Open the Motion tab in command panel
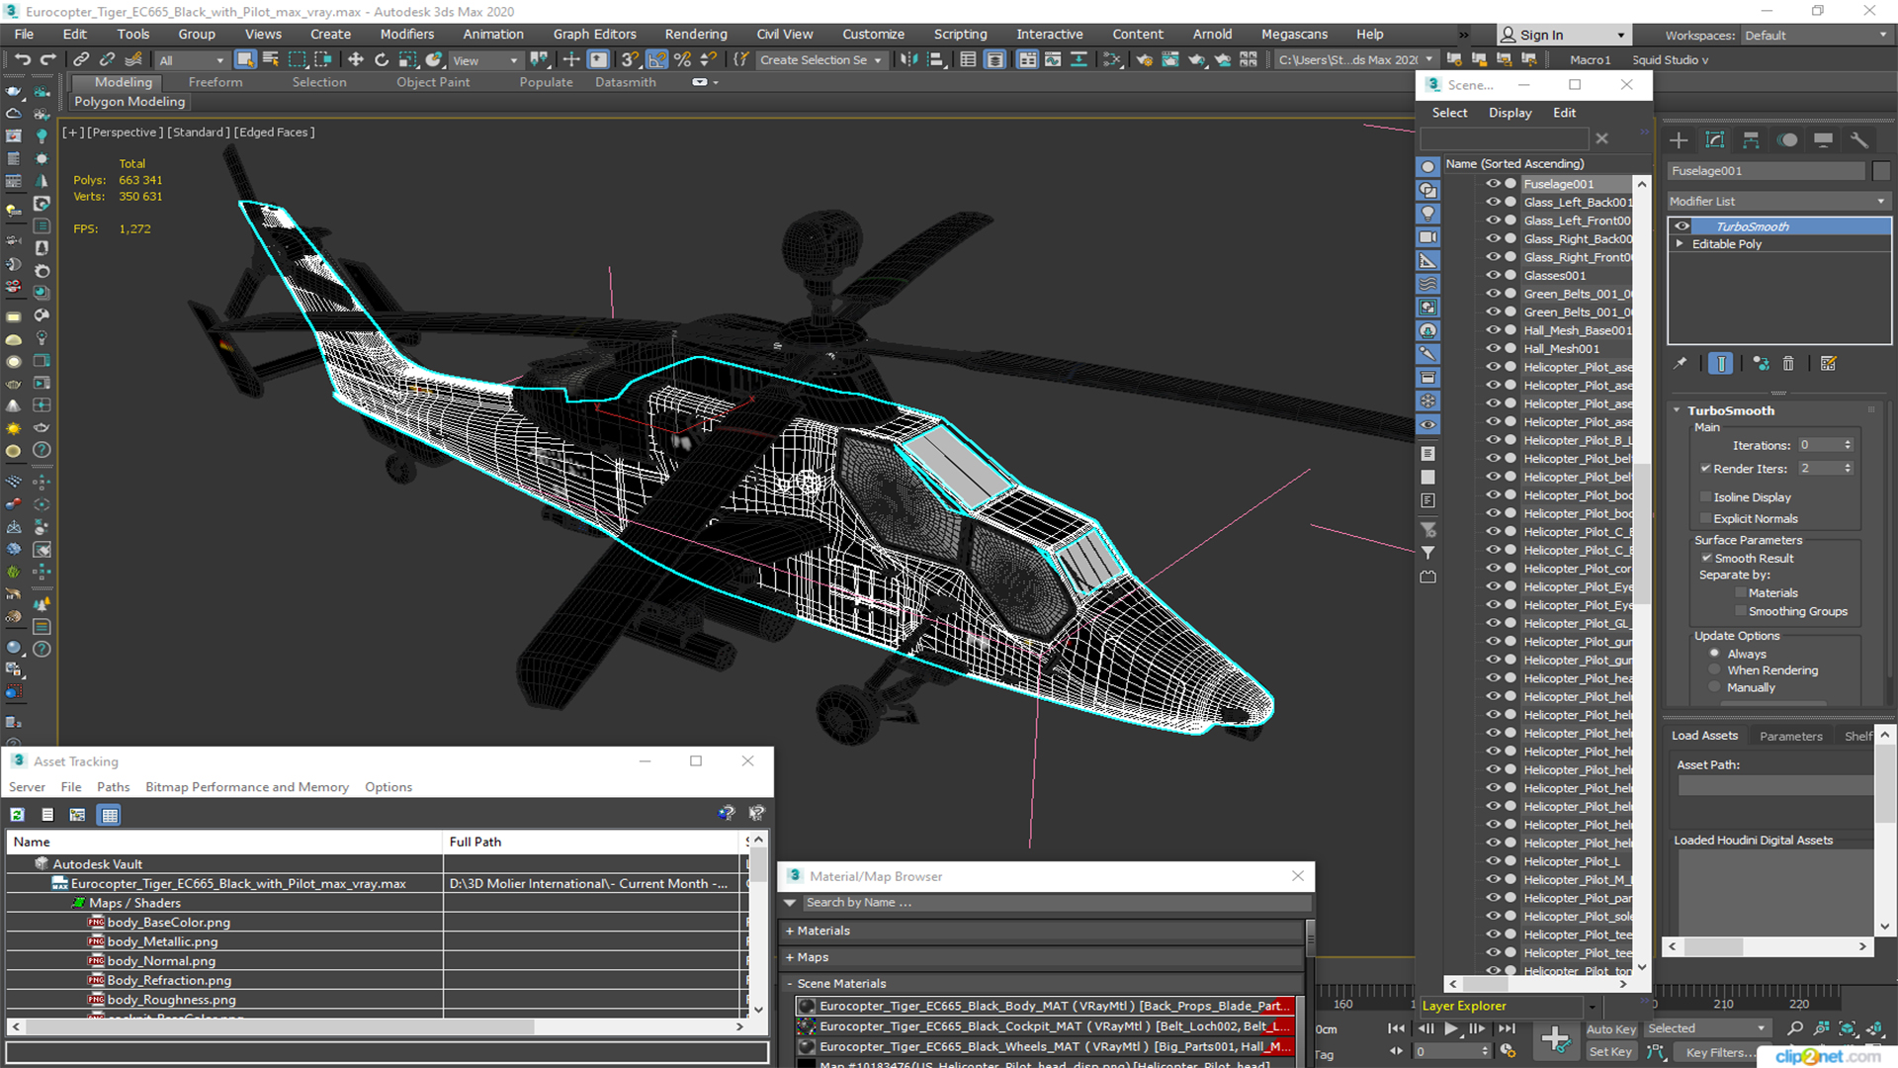Screen dimensions: 1898x1068 click(1787, 139)
